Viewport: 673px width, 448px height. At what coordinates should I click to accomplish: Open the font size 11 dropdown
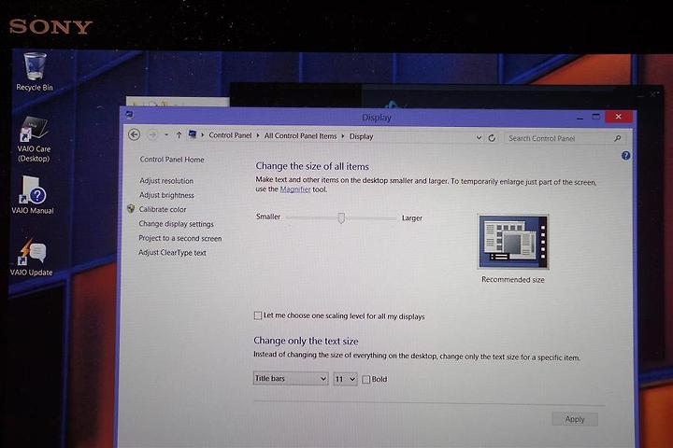345,379
